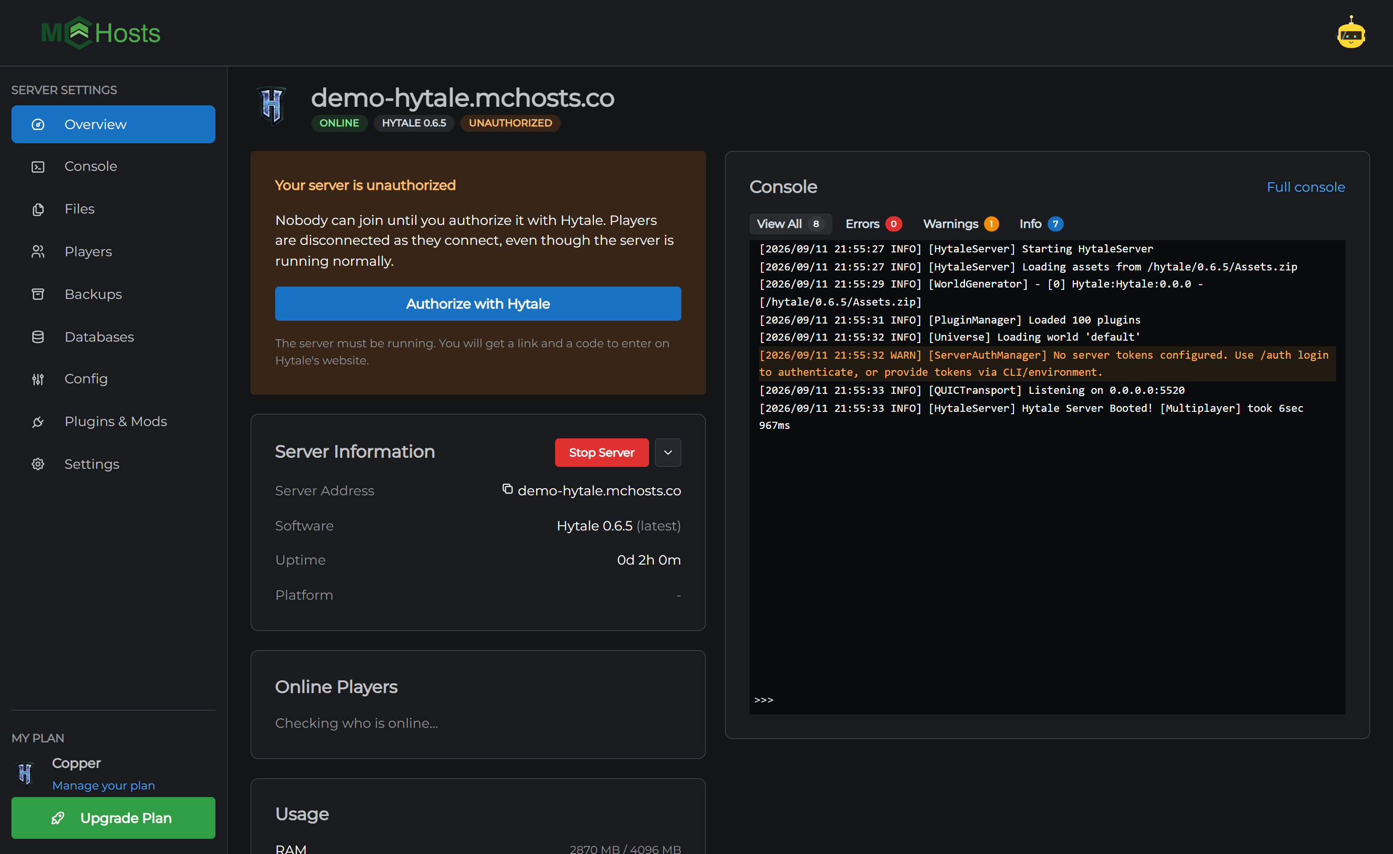Open Settings in the sidebar
Screen dimensions: 1393x854
click(113, 464)
